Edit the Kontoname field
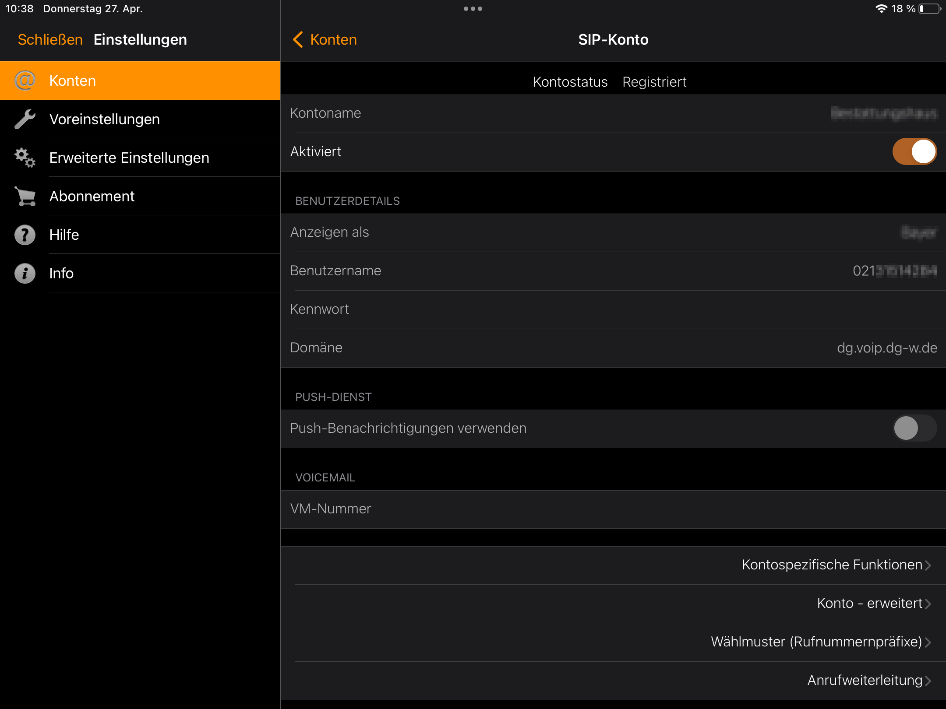Image resolution: width=946 pixels, height=709 pixels. click(613, 113)
